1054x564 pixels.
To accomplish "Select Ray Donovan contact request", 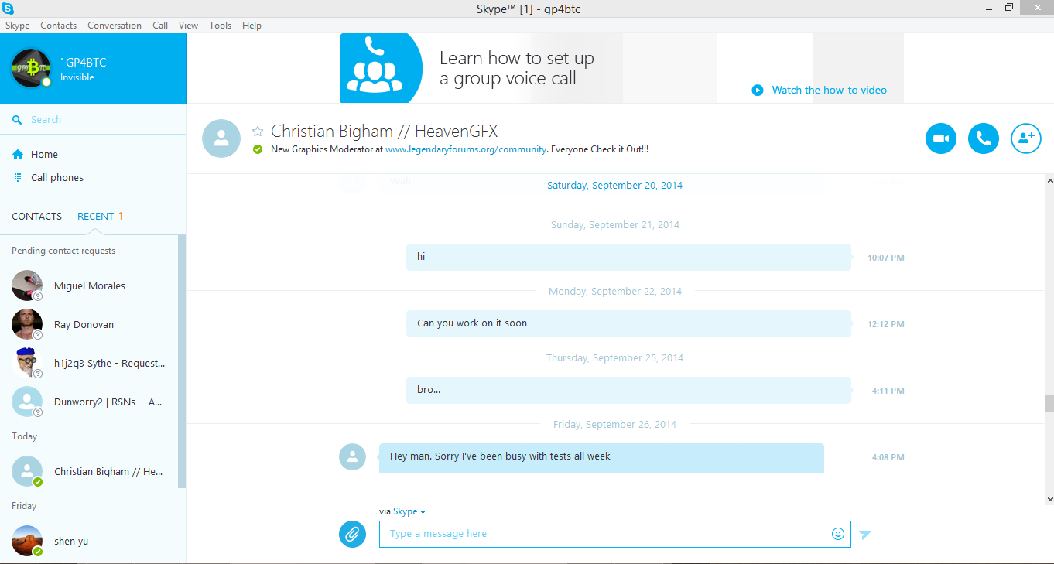I will click(x=90, y=324).
